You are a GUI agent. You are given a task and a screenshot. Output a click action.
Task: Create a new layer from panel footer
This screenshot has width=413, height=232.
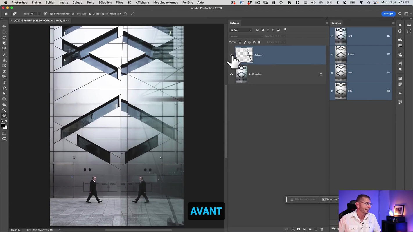tap(316, 229)
